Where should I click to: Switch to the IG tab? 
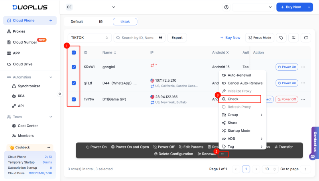point(100,21)
